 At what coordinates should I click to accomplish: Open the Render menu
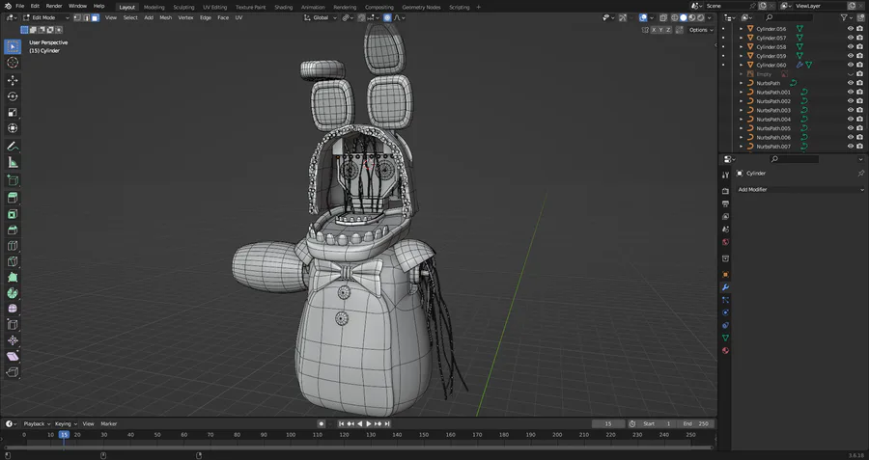click(x=54, y=6)
